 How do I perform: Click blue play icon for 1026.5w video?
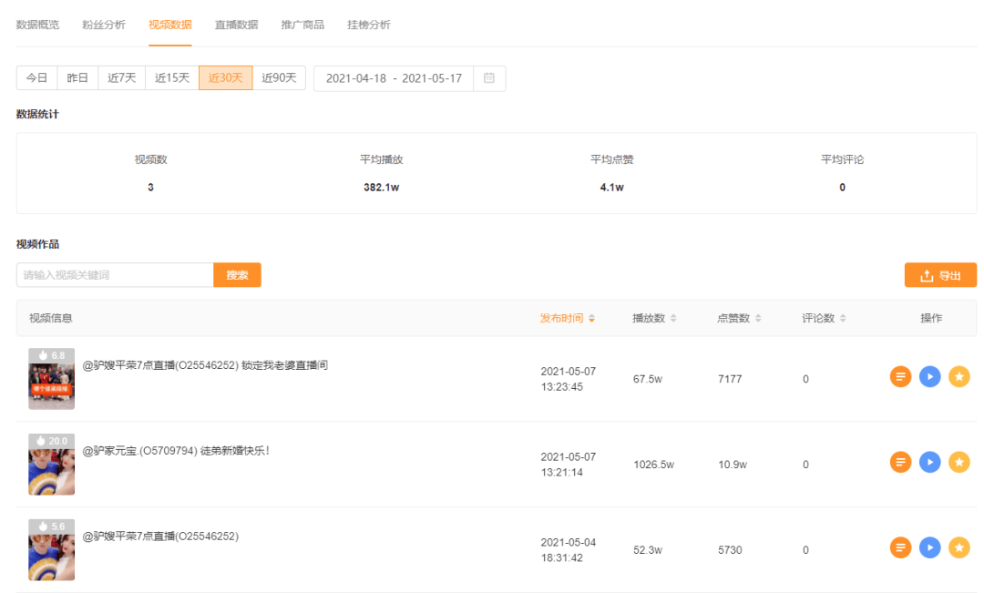coord(929,462)
